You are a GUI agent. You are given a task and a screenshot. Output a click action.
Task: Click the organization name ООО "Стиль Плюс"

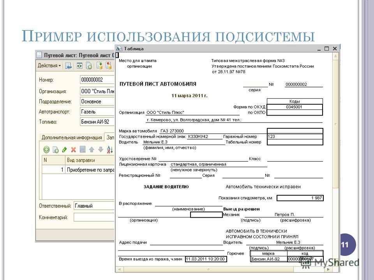click(x=165, y=113)
